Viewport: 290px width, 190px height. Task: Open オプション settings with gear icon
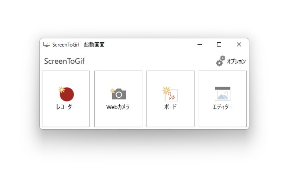[231, 61]
